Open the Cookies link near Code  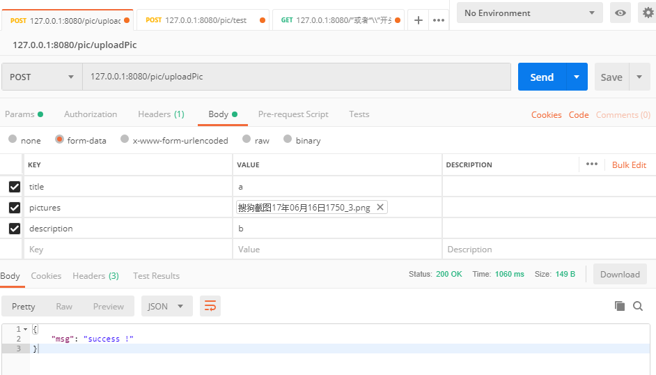(x=546, y=115)
